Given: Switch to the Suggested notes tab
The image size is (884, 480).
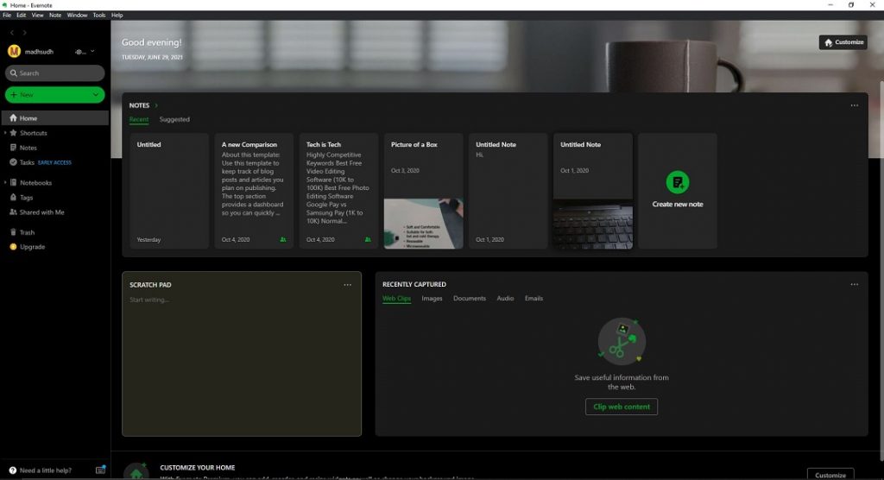Looking at the screenshot, I should (174, 120).
